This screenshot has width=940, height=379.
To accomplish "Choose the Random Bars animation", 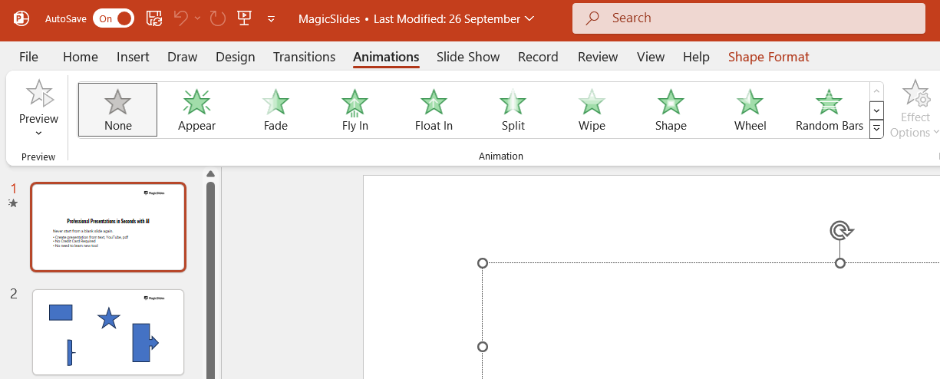I will pos(829,110).
